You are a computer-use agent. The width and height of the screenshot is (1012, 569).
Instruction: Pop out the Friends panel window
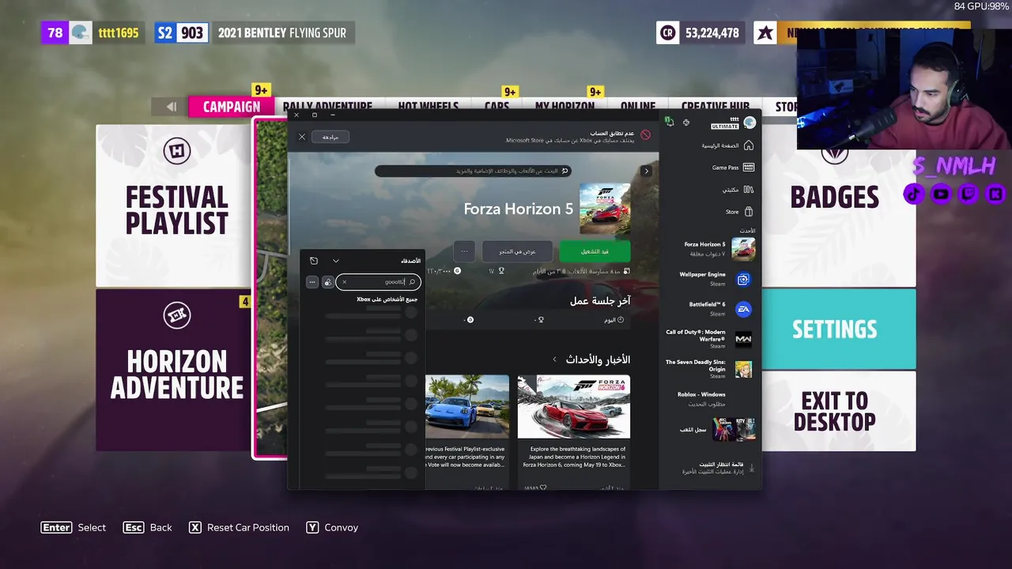[314, 261]
